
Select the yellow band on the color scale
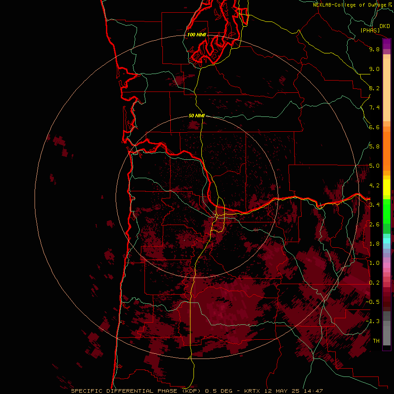pos(387,187)
